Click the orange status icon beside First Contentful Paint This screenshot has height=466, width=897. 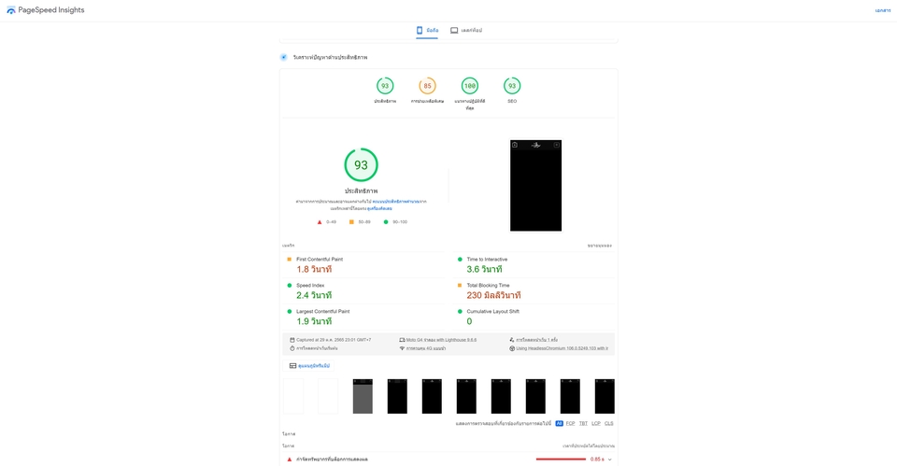289,259
